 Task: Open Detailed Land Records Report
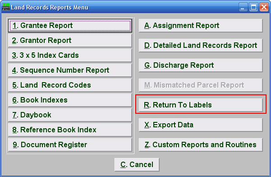coord(201,46)
